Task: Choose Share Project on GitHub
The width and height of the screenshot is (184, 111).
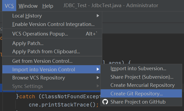Action: [141, 102]
